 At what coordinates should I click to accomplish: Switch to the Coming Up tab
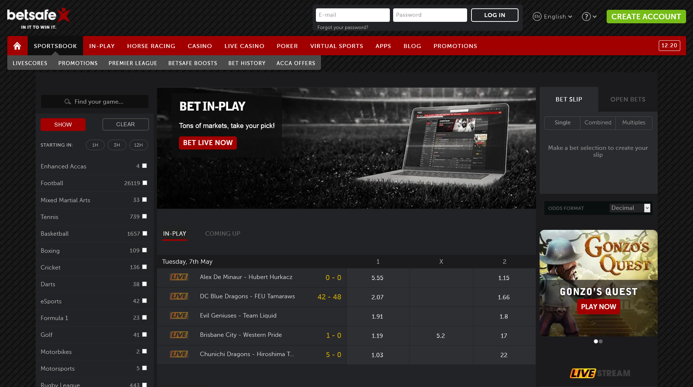[x=223, y=234]
